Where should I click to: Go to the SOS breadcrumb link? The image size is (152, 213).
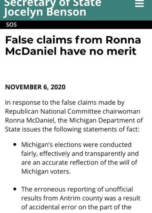(x=11, y=25)
